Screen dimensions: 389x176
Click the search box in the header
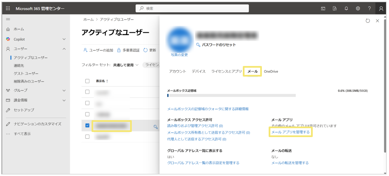pyautogui.click(x=192, y=8)
